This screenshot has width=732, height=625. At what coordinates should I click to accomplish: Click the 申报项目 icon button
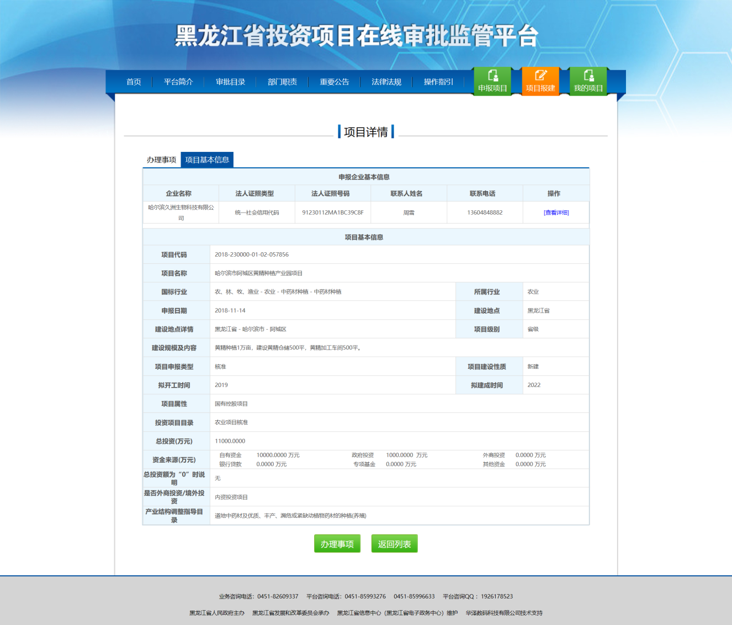click(x=492, y=81)
